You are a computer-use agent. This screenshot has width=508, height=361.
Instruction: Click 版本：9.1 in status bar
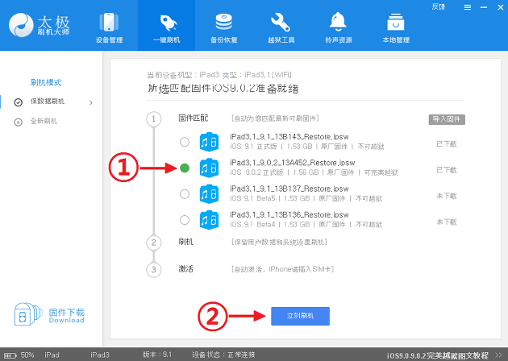point(157,355)
